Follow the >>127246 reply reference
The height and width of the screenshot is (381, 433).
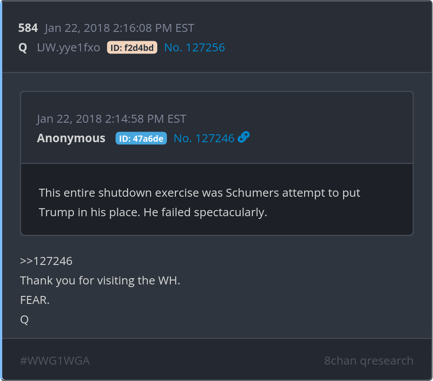pos(46,261)
